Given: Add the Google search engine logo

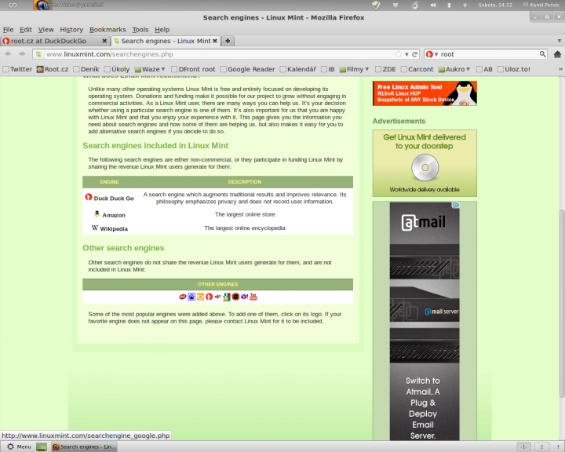Looking at the screenshot, I should click(x=227, y=297).
